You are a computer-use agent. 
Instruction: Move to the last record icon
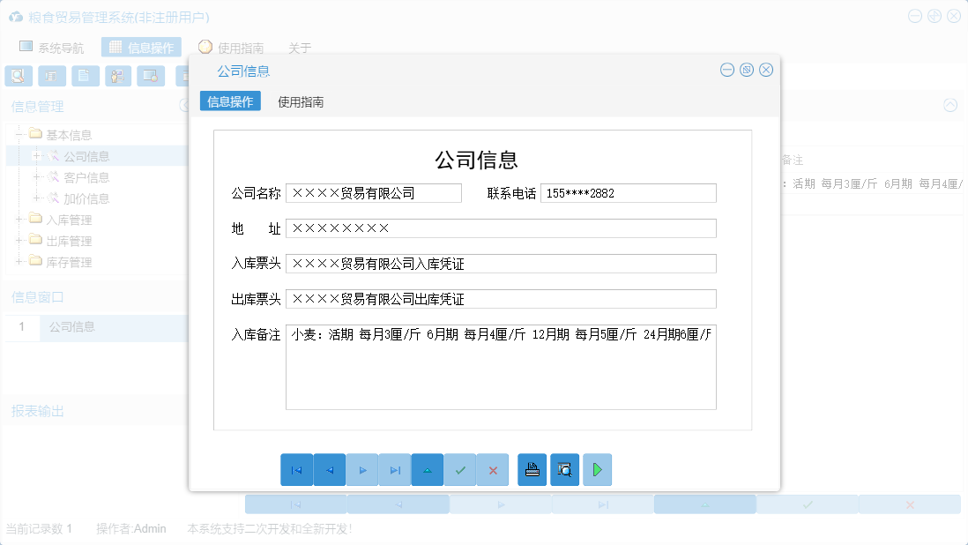tap(395, 469)
